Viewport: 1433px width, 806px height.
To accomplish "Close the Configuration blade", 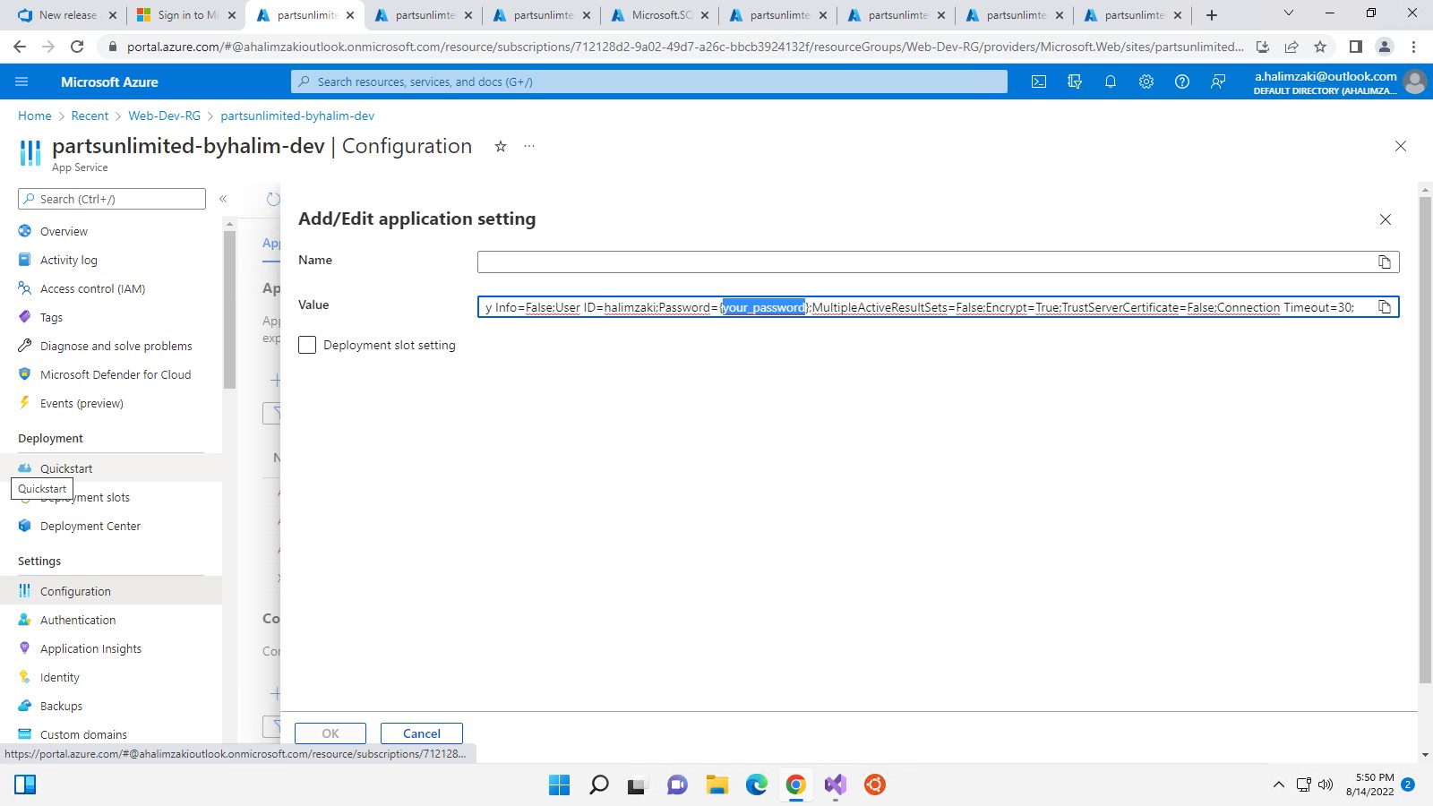I will point(1401,146).
